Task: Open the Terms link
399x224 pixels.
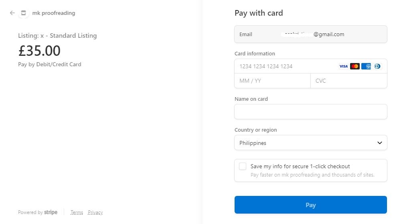Action: 77,212
